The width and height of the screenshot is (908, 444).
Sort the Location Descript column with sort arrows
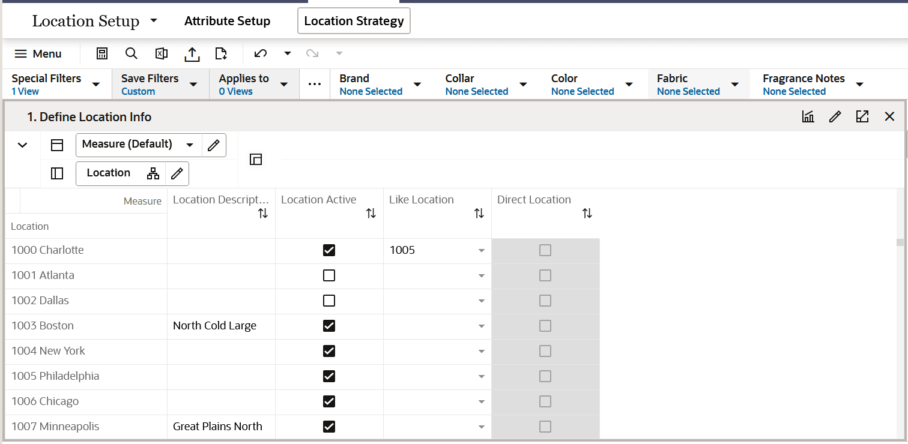click(x=262, y=212)
